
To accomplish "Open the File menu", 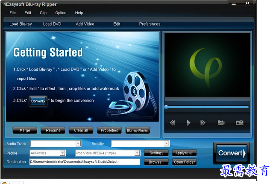I will tap(12, 13).
